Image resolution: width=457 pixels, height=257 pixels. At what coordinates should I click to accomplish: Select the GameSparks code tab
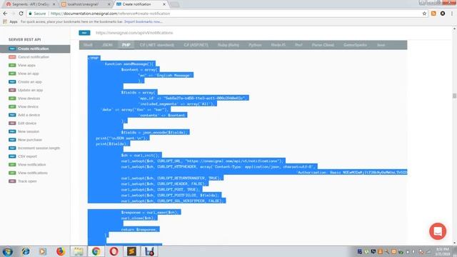pyautogui.click(x=355, y=45)
